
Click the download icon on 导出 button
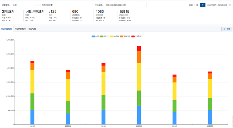click(224, 29)
